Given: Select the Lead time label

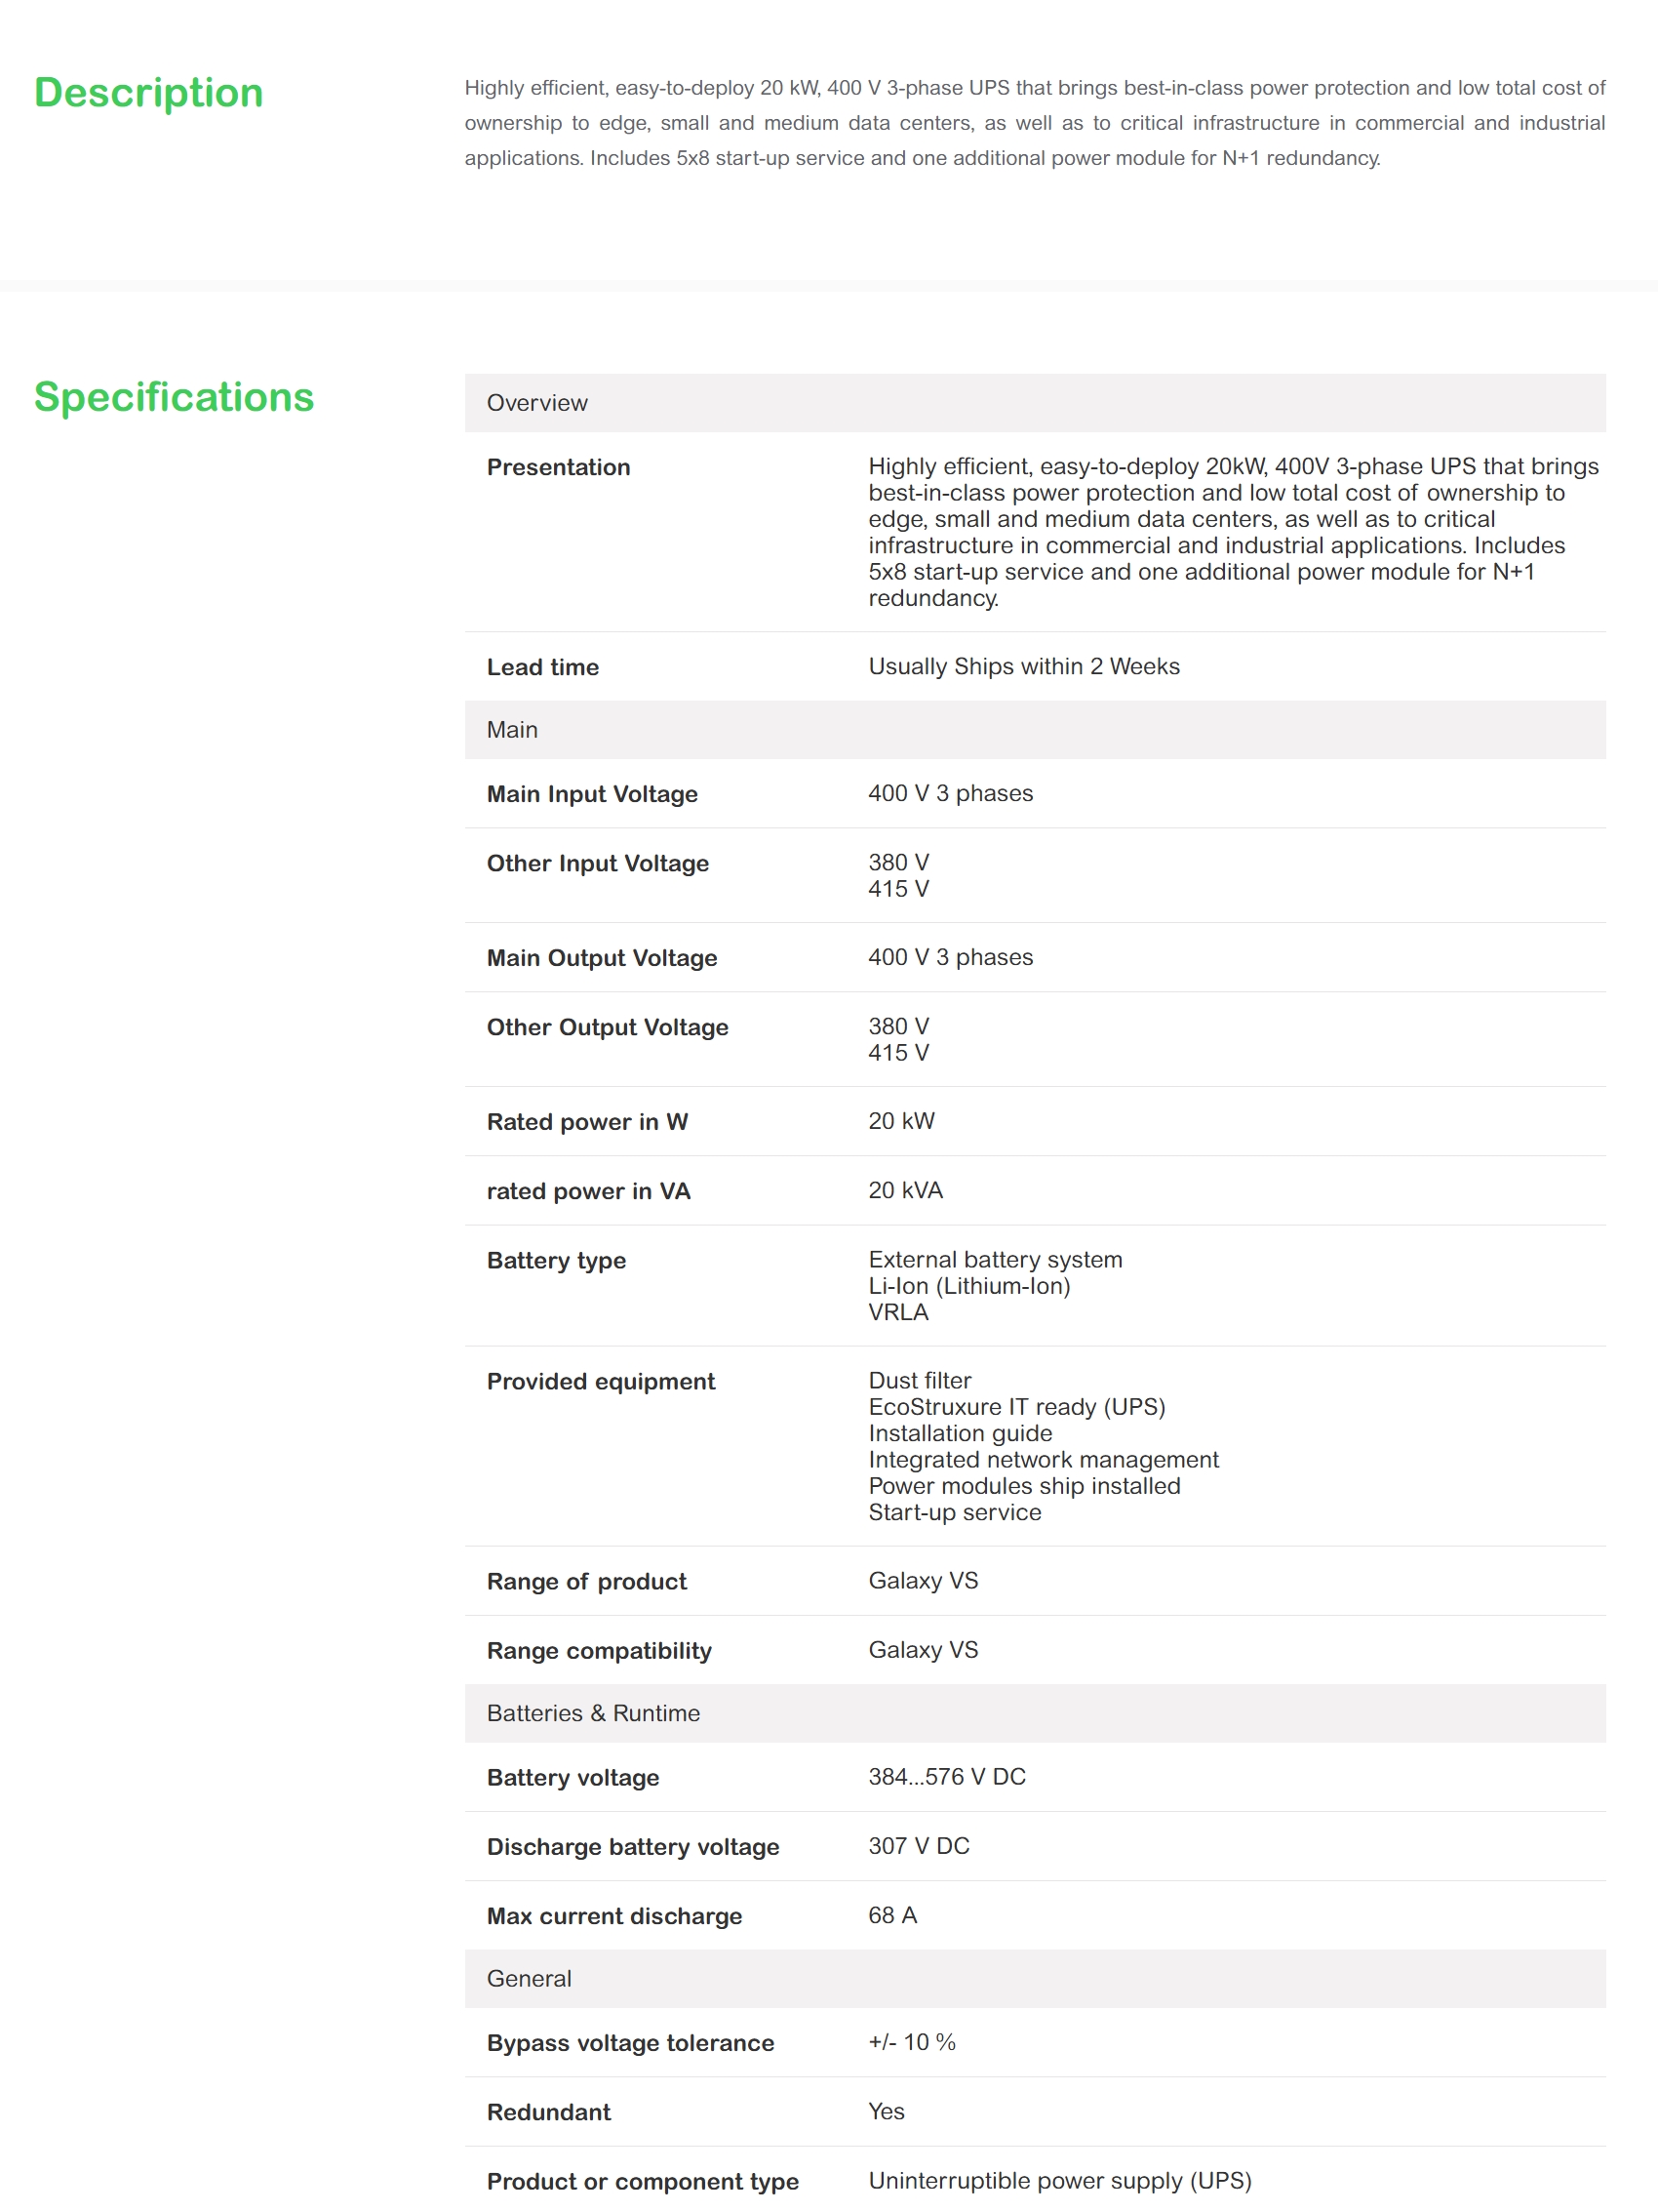Looking at the screenshot, I should tap(542, 667).
